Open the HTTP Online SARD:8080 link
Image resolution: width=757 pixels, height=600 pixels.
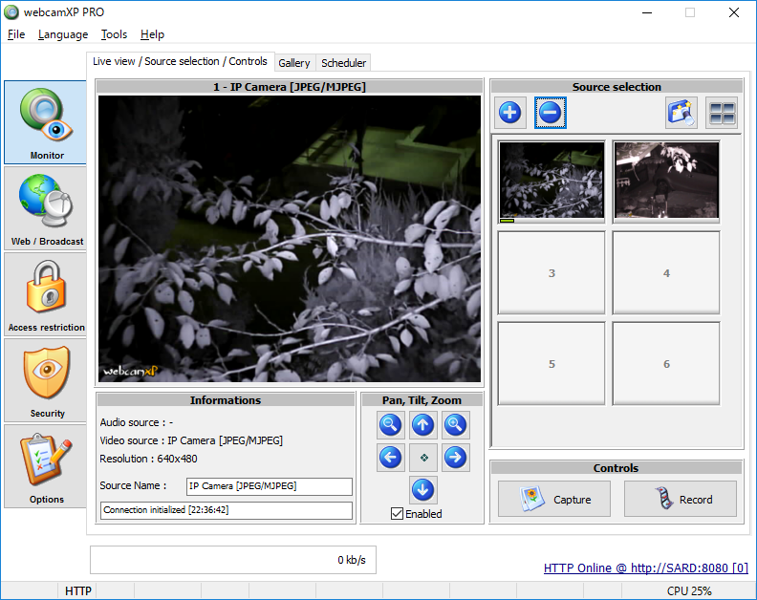[x=646, y=568]
